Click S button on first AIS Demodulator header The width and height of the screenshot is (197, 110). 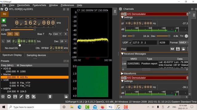(125, 14)
